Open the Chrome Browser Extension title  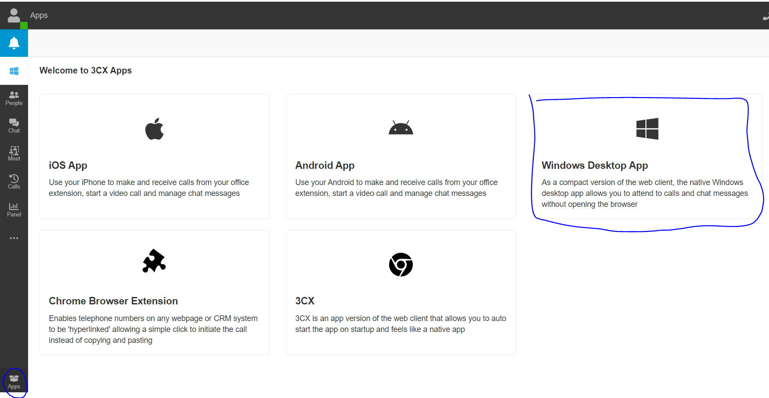click(x=113, y=301)
